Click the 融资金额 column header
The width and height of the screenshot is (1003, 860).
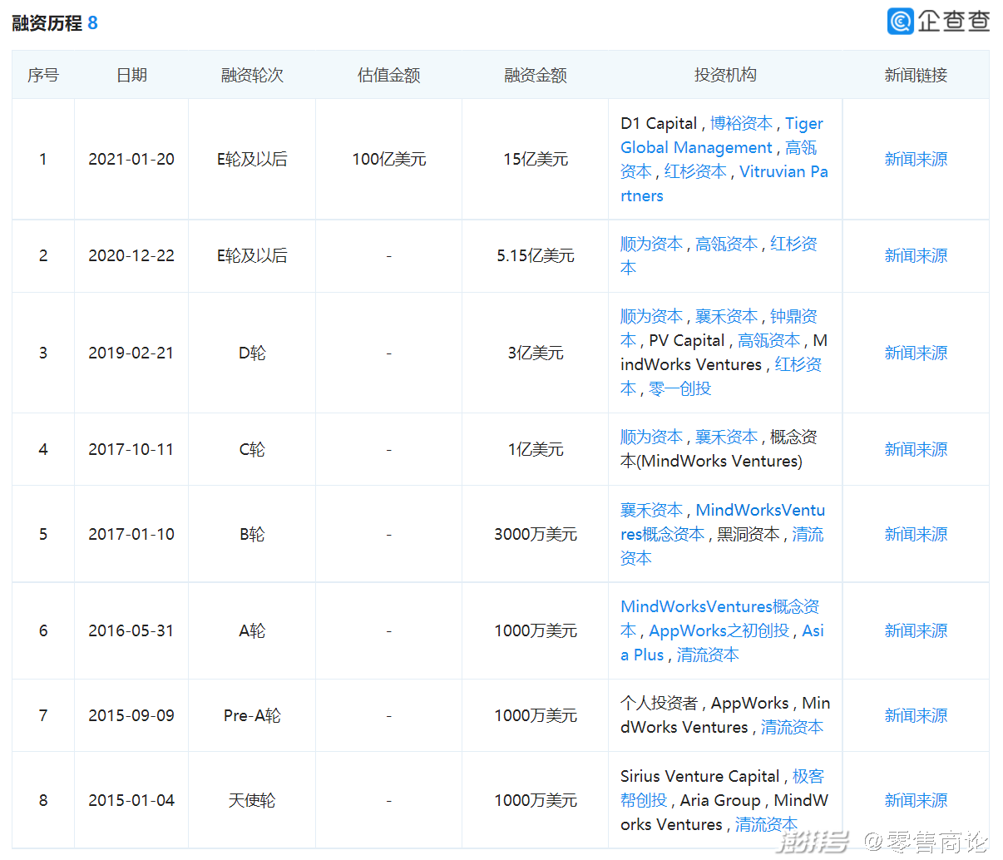[x=535, y=75]
